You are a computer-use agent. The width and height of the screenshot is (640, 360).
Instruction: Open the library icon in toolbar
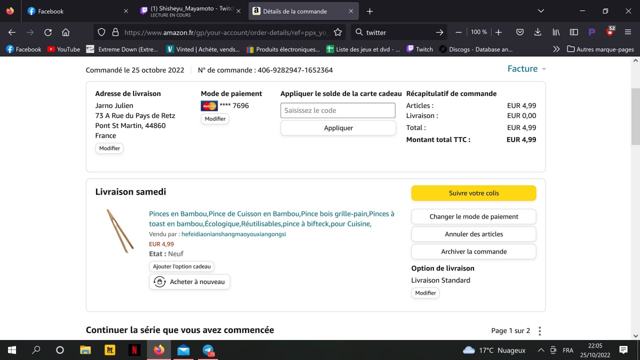pyautogui.click(x=556, y=32)
